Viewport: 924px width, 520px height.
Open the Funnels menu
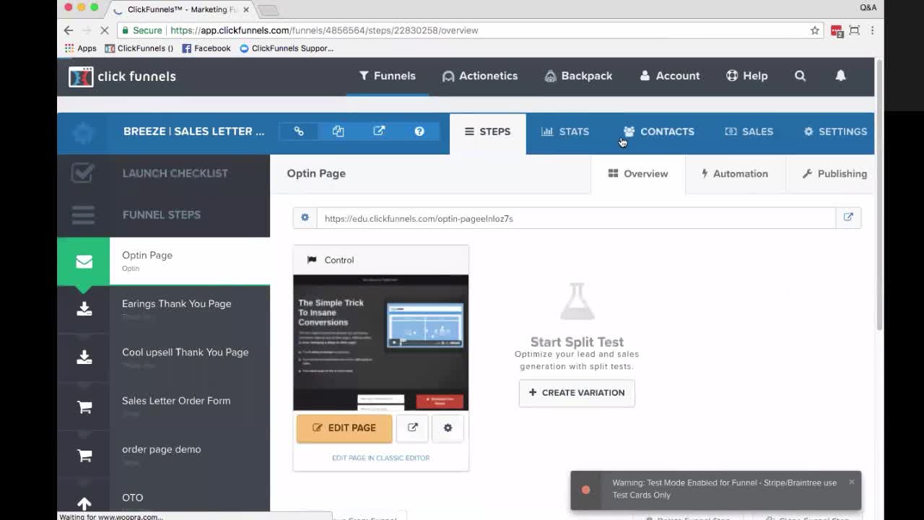[388, 76]
